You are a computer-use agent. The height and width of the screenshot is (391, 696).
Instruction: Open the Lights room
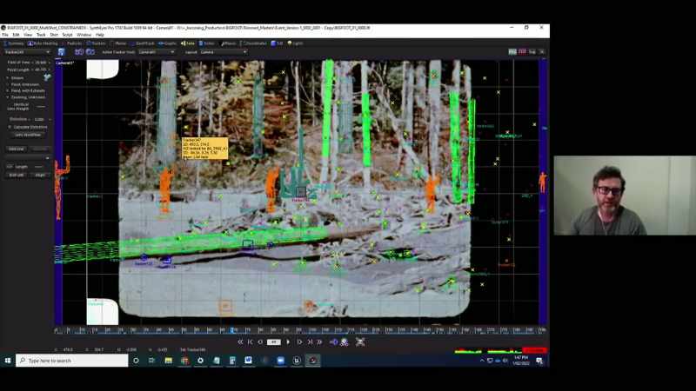tap(295, 43)
